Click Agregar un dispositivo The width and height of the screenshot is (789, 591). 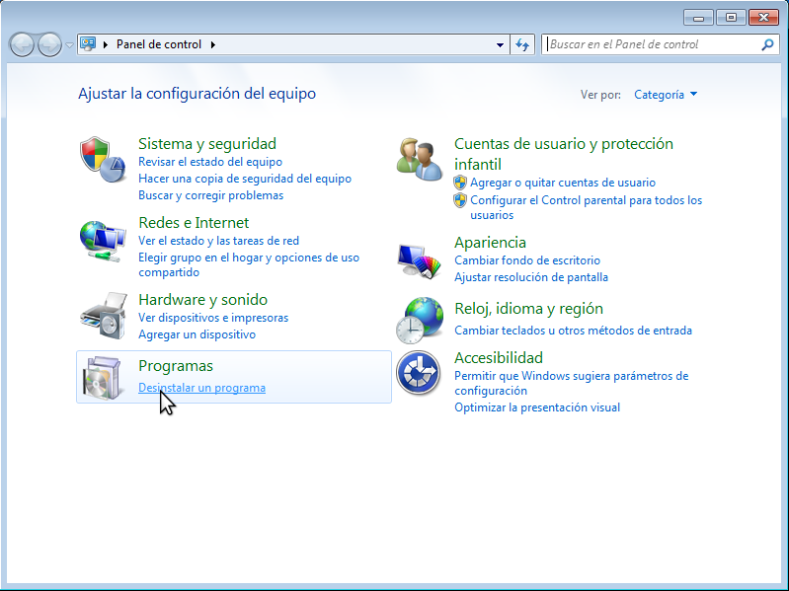click(197, 334)
